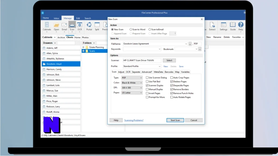The image size is (278, 156).
Task: Expand the Estate Planning folder tree node
Action: point(83,47)
